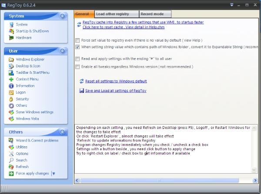Viewport: 261px width, 194px height.
Task: Click the Refresh icon in Others panel
Action: pos(11,167)
